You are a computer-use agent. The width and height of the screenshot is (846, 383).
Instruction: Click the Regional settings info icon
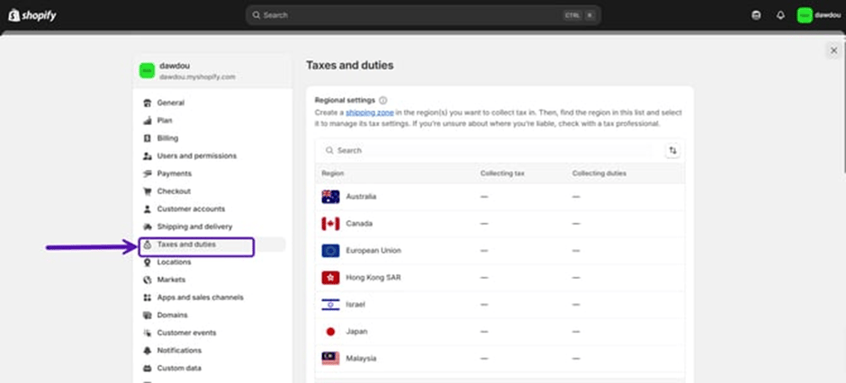tap(383, 100)
